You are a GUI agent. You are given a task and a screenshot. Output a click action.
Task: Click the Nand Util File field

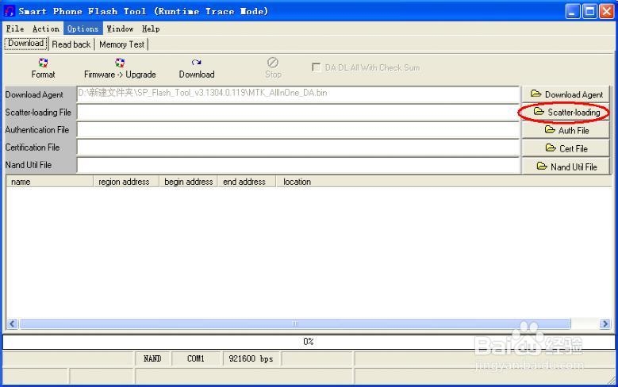click(x=298, y=165)
